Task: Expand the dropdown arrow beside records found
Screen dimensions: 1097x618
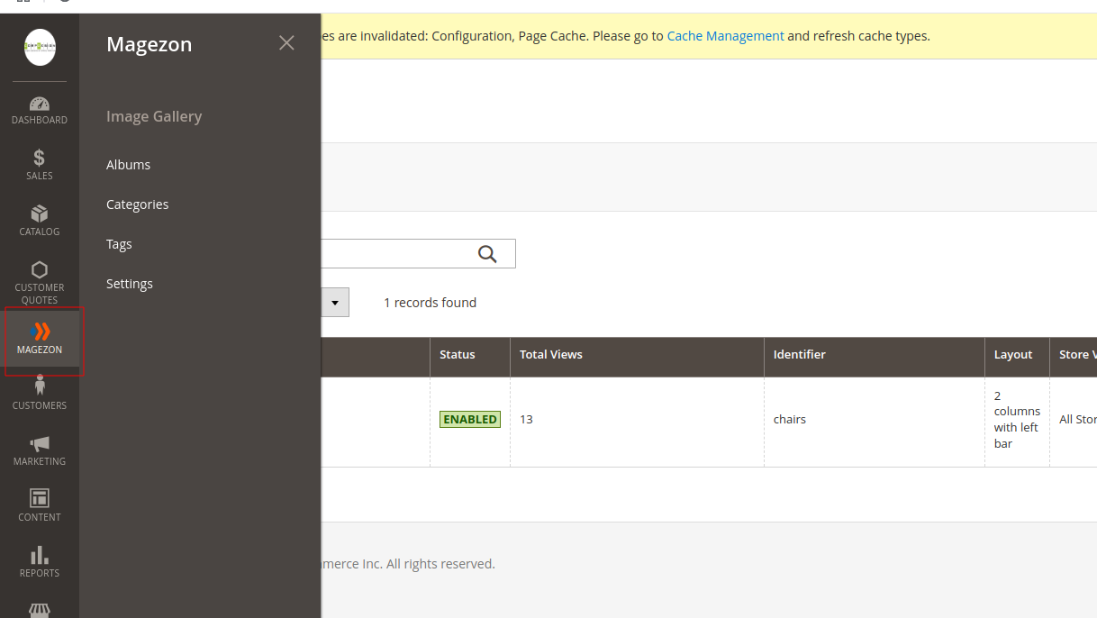Action: click(335, 303)
